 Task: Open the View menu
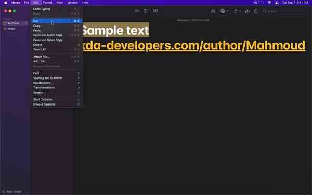click(x=60, y=3)
